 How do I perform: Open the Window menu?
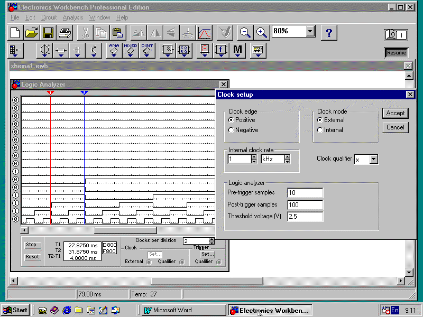[99, 17]
